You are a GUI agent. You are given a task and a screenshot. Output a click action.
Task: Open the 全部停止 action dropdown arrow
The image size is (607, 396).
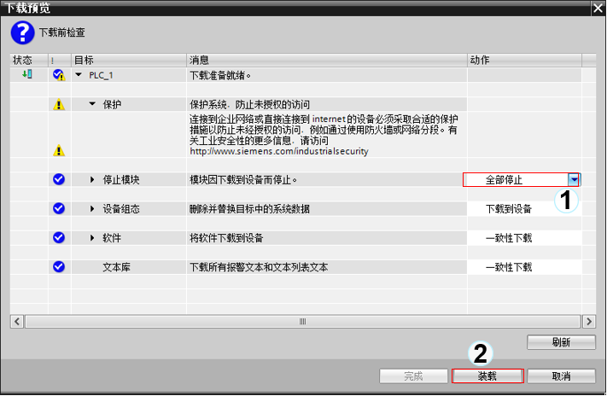575,180
